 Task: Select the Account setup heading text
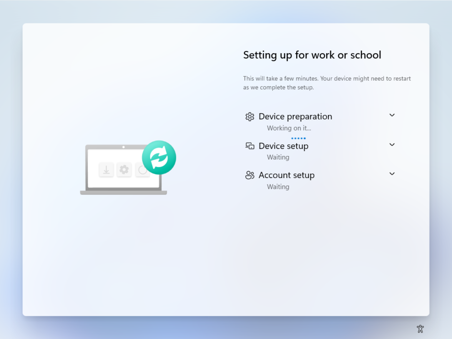point(286,175)
